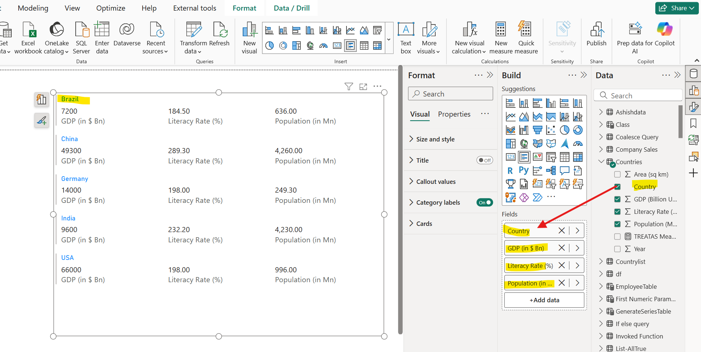
Task: Choose the pie chart visual suggestion
Action: (x=564, y=130)
